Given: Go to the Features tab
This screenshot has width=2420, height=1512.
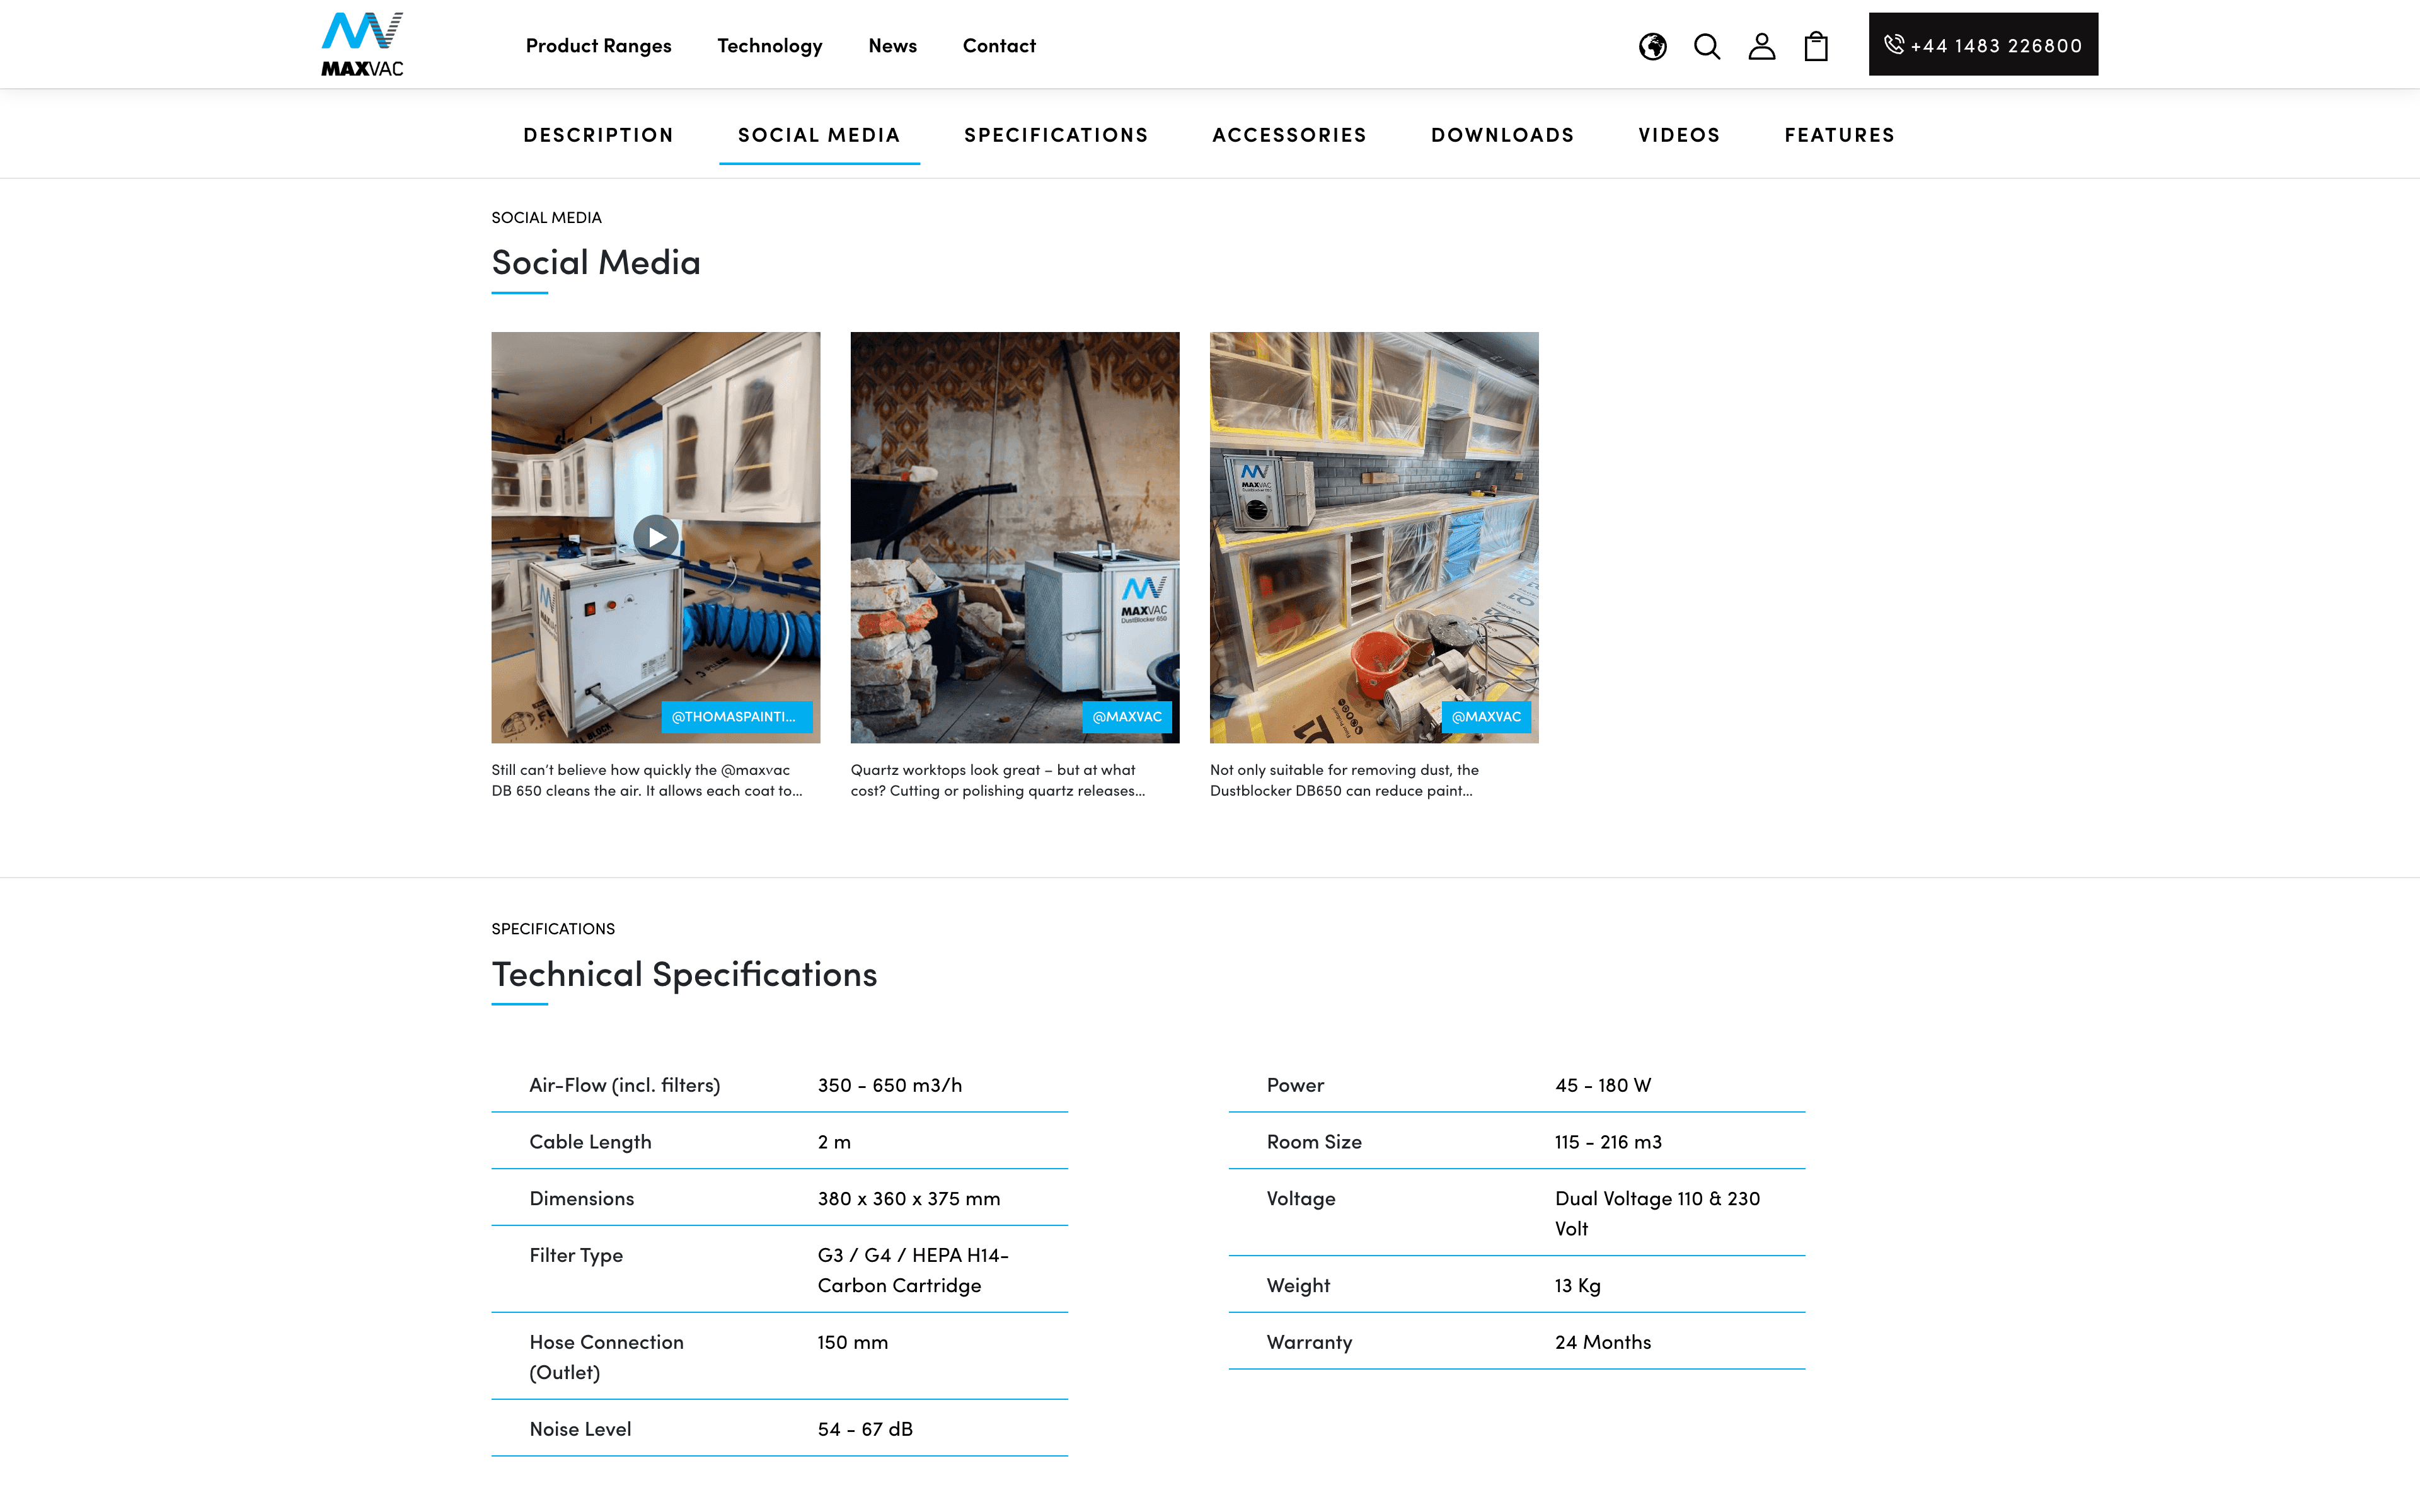Looking at the screenshot, I should click(x=1839, y=135).
